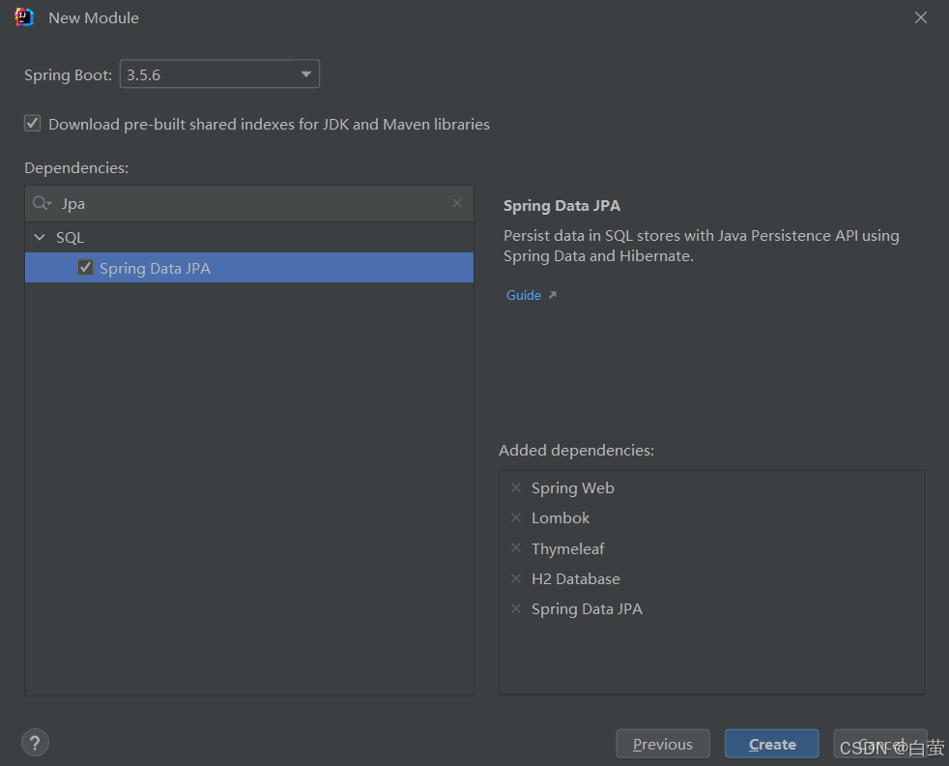Remove Lombok from added dependencies
This screenshot has height=766, width=949.
click(516, 517)
